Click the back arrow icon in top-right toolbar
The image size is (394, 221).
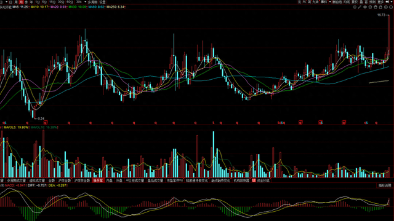(387, 2)
